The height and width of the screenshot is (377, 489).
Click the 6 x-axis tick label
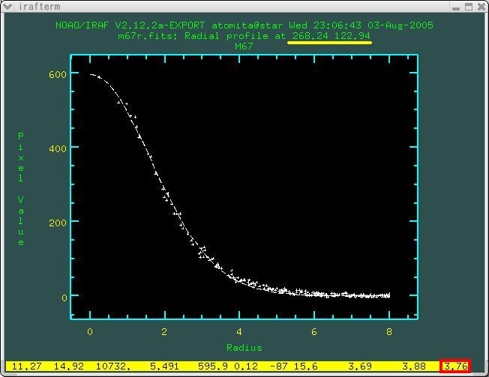tap(314, 332)
